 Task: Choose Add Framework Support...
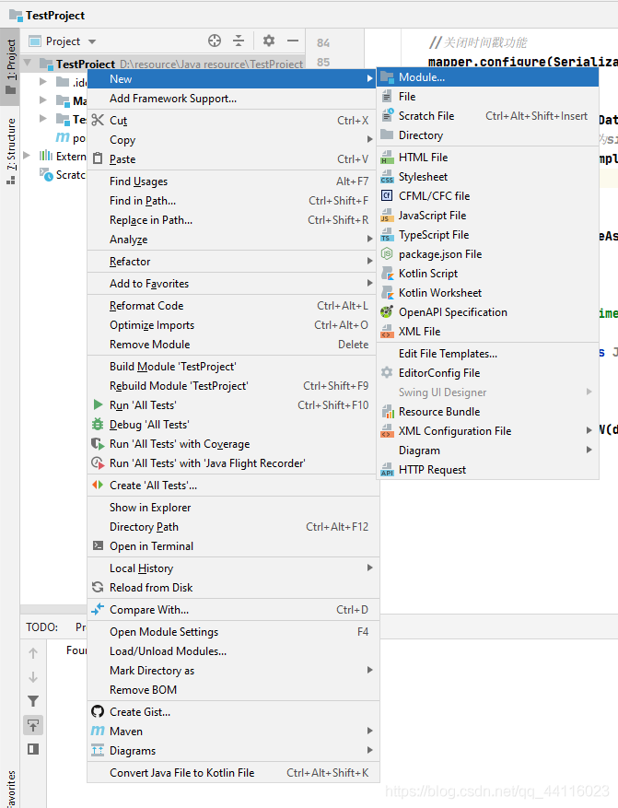click(x=233, y=99)
